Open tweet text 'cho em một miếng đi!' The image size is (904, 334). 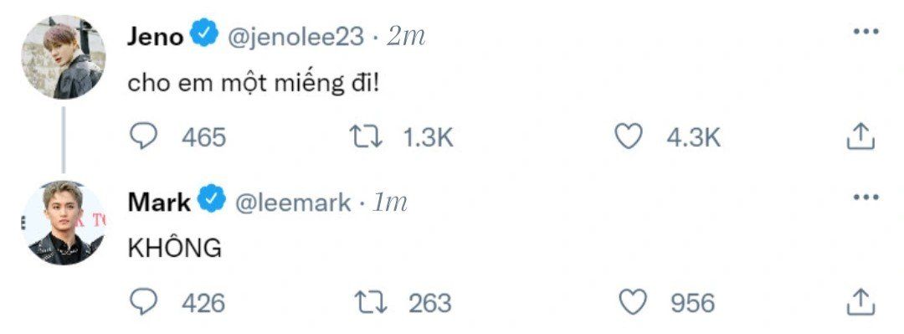click(254, 85)
